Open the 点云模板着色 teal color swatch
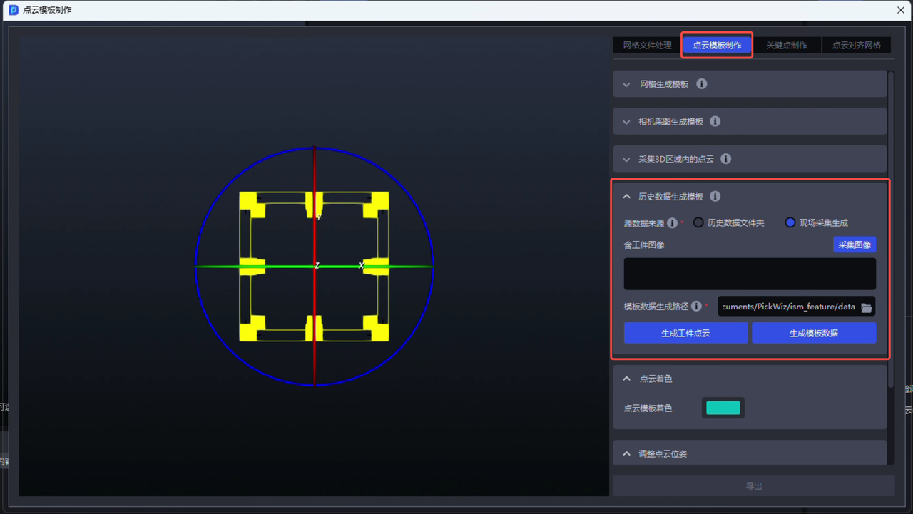913x514 pixels. [x=723, y=408]
